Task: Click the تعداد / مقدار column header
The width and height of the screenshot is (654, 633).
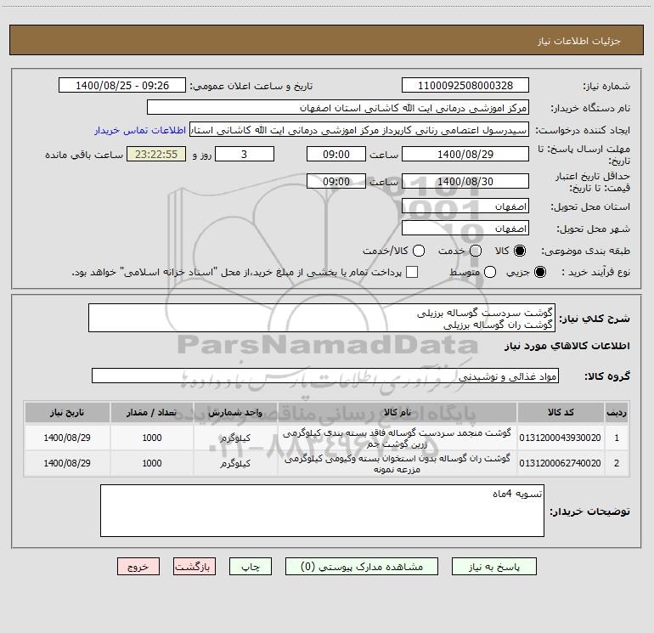Action: click(x=152, y=413)
